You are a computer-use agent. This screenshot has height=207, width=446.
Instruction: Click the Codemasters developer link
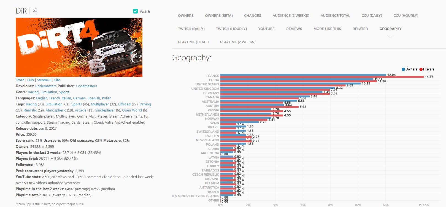46,86
